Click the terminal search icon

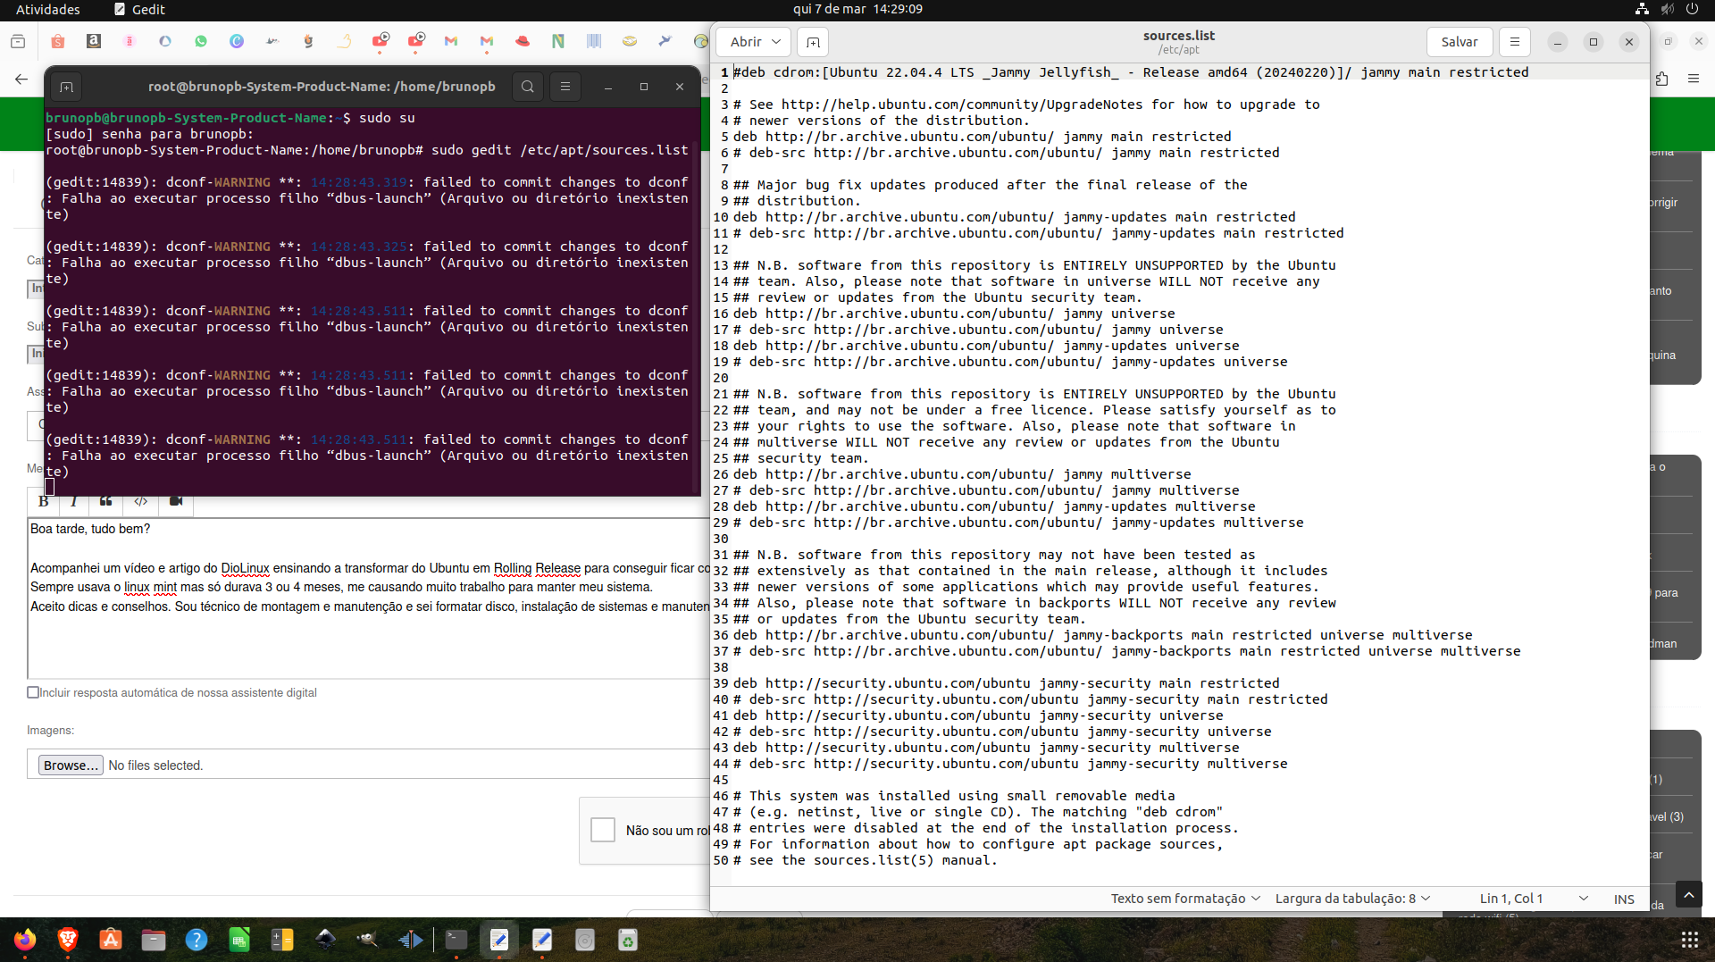[528, 87]
